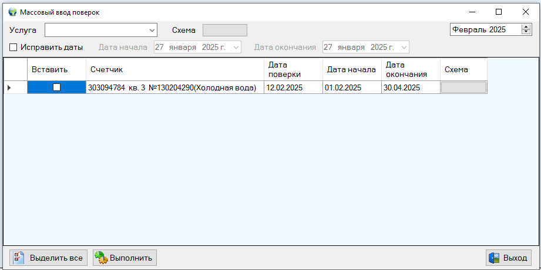
Task: Select the counter cell 303094784 кв. 3
Action: point(174,87)
